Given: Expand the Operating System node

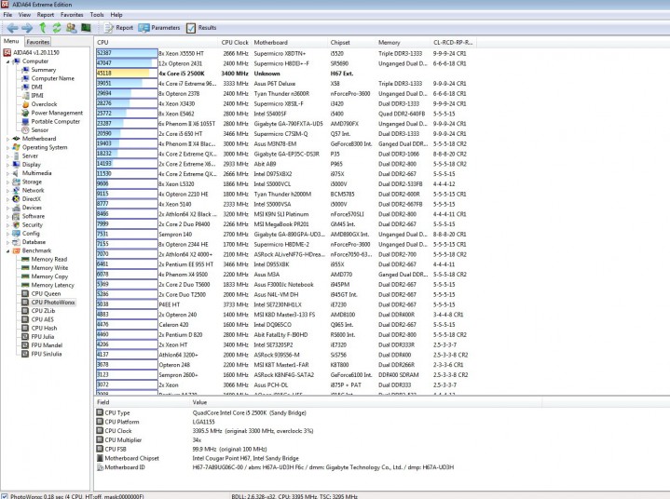Looking at the screenshot, I should tap(7, 147).
